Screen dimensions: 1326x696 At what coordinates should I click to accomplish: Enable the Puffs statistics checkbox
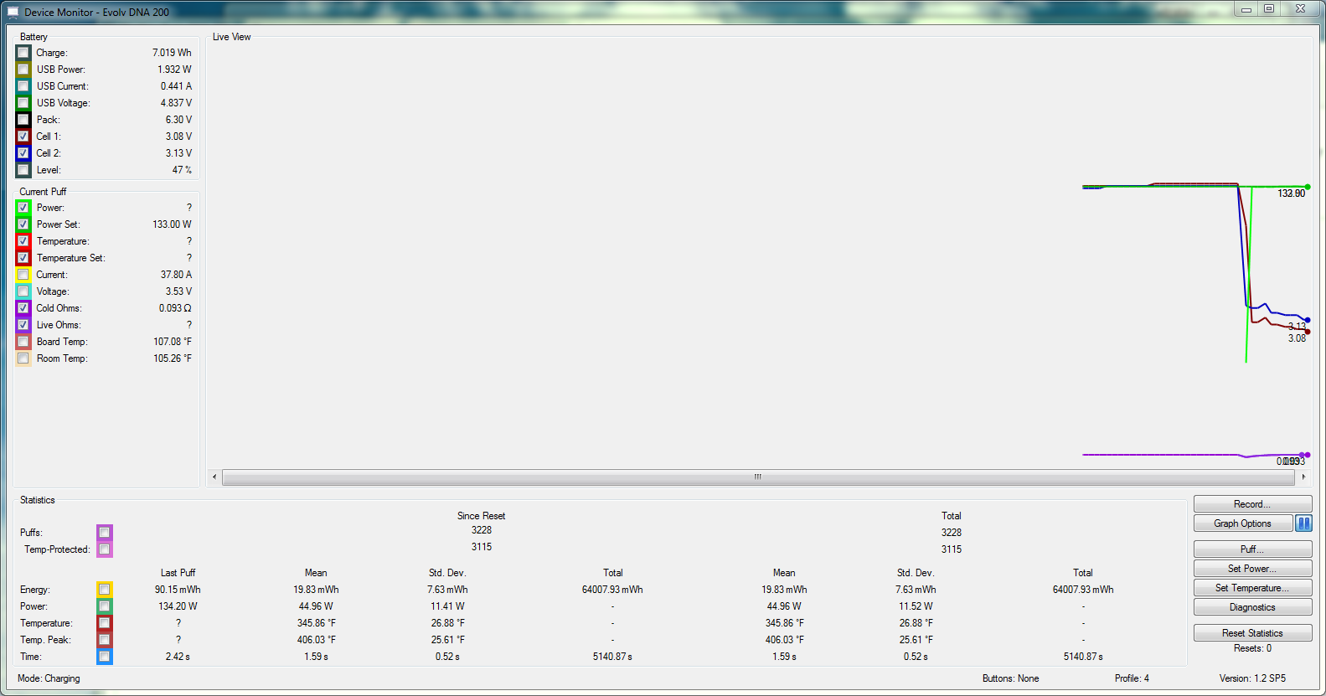(105, 533)
